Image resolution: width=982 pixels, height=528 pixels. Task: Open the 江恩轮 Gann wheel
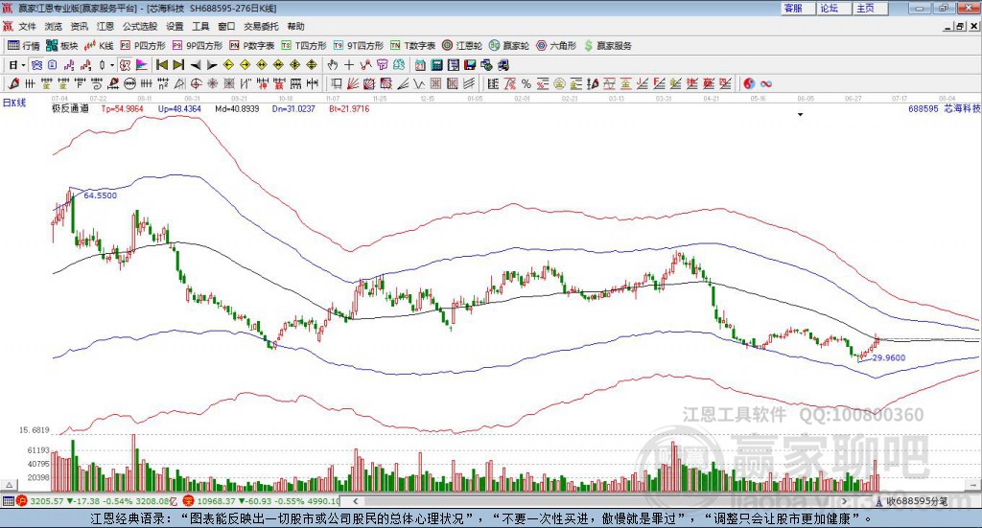(462, 46)
